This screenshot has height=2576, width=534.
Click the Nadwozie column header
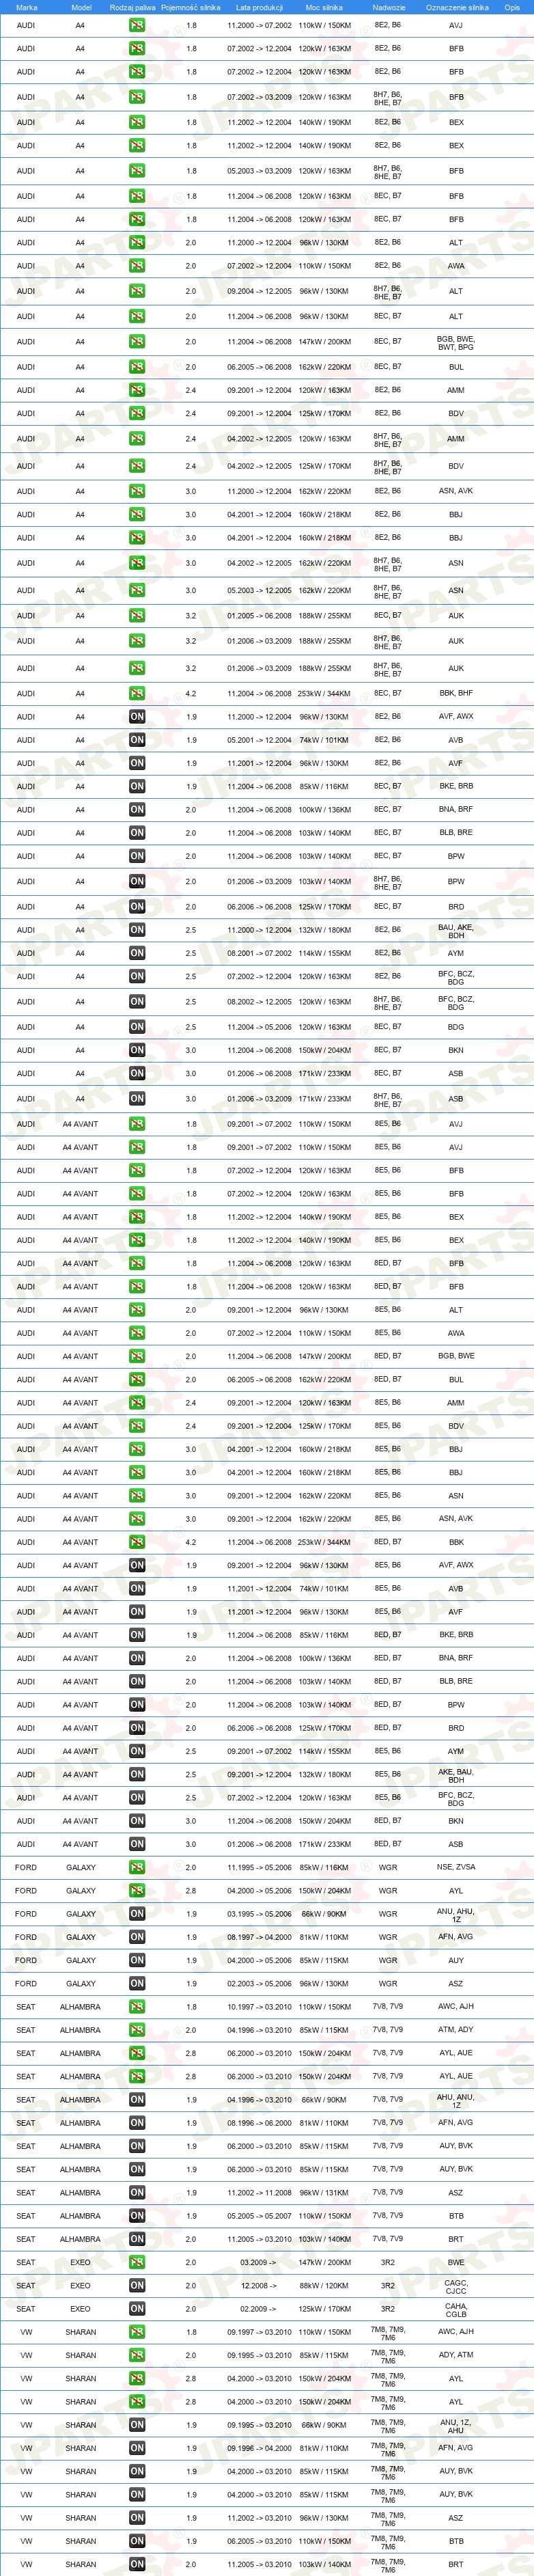click(x=389, y=7)
